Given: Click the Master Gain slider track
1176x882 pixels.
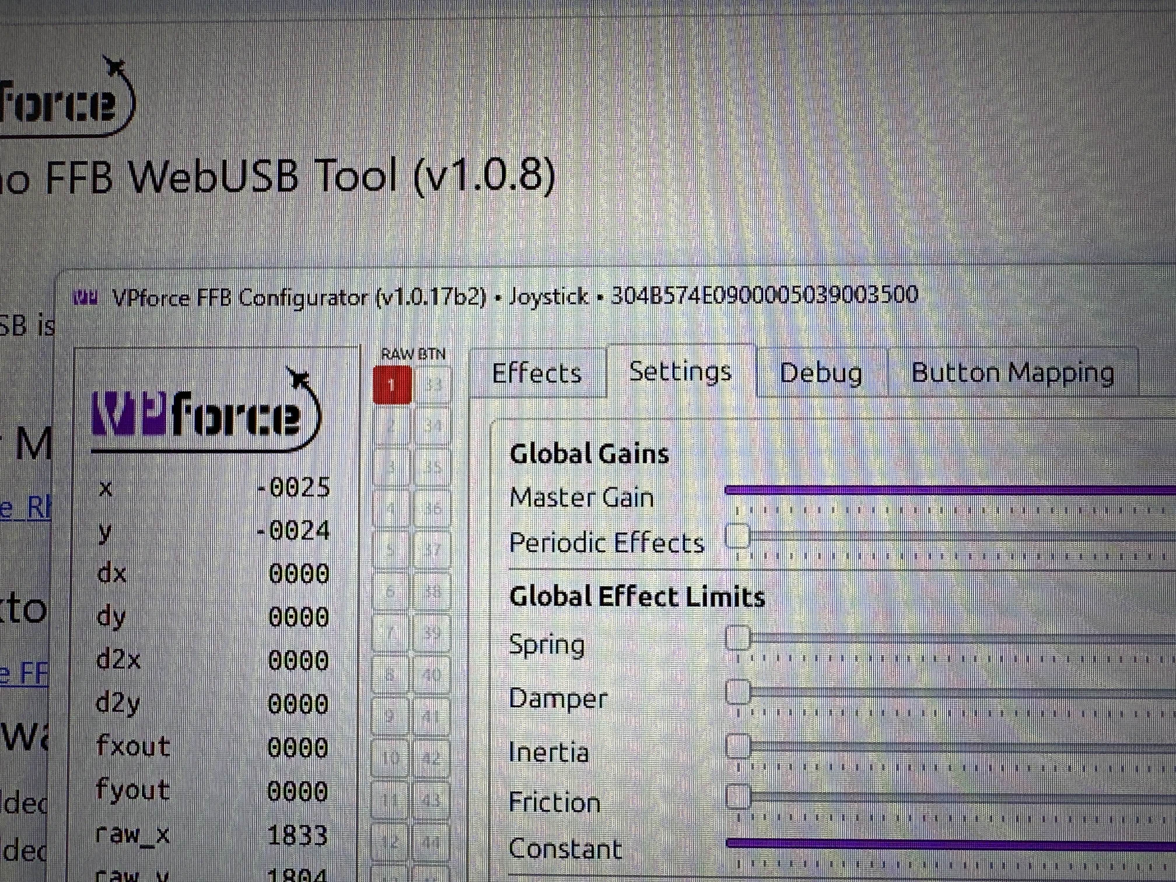Looking at the screenshot, I should [x=946, y=490].
